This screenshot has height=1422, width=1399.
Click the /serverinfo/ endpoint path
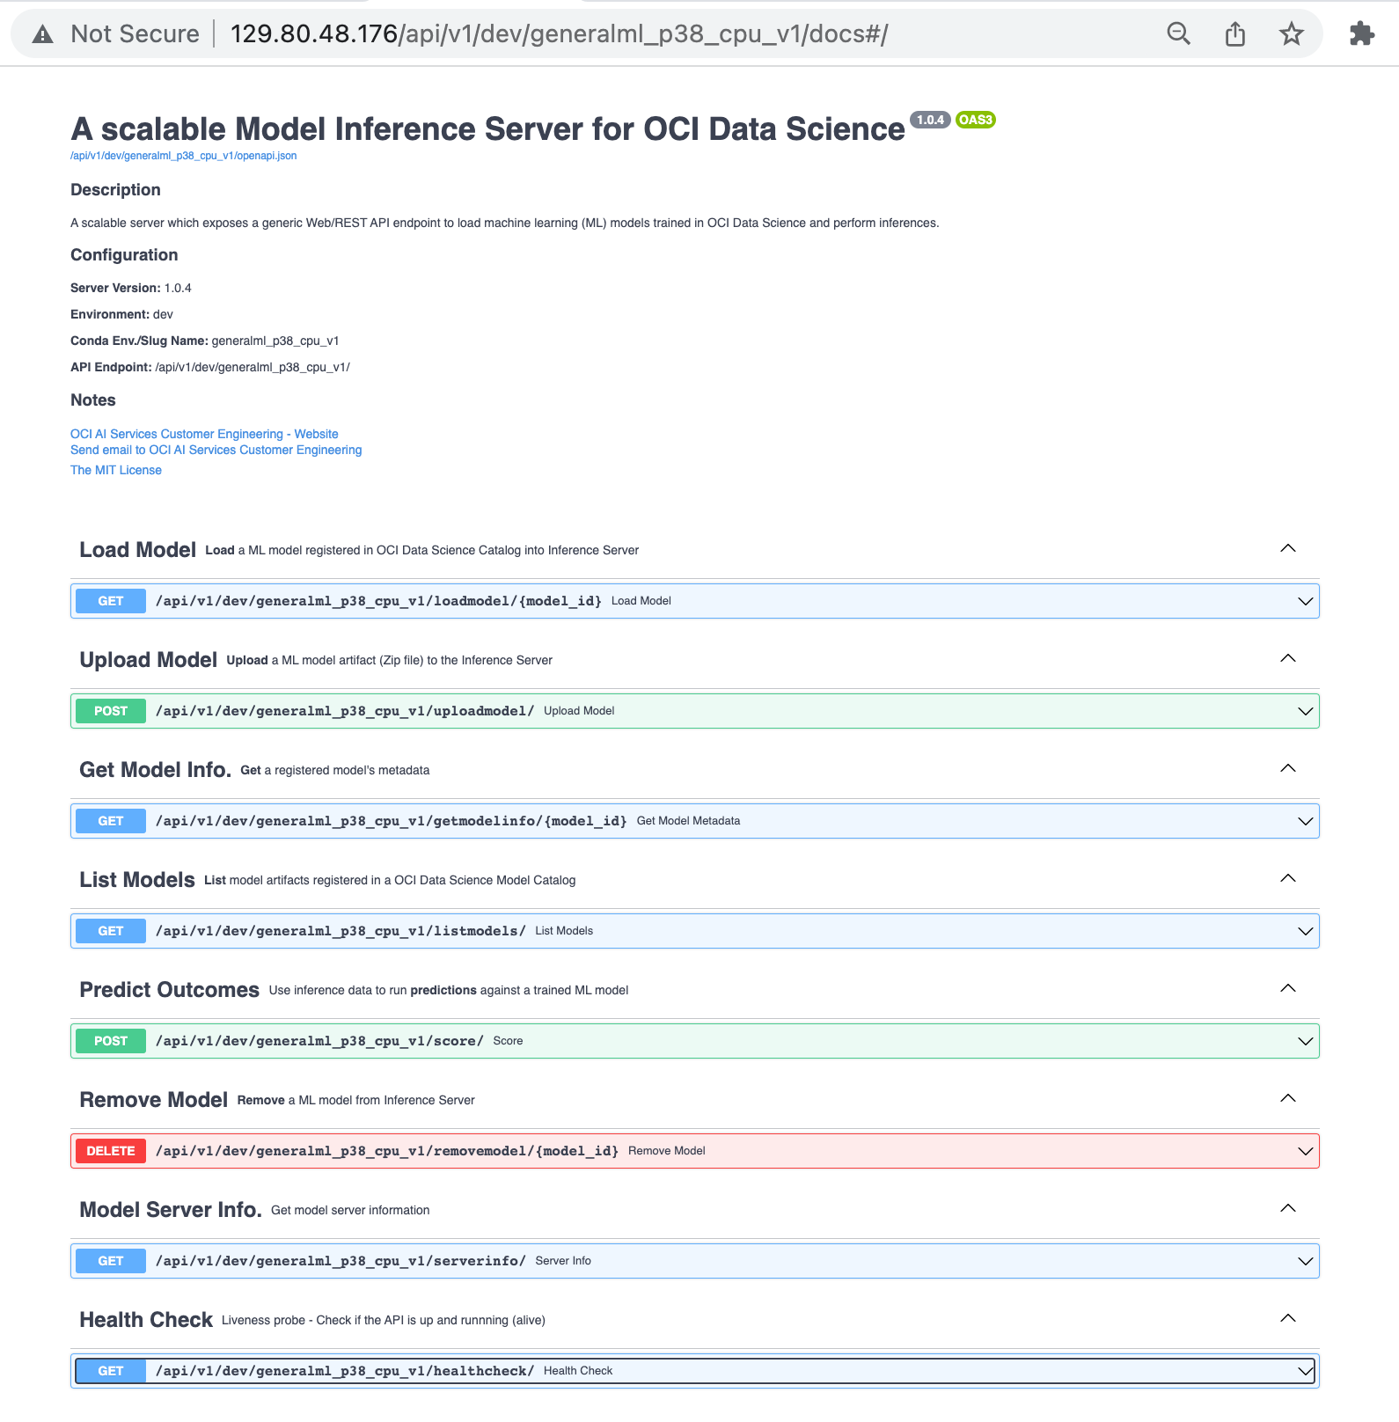click(341, 1261)
